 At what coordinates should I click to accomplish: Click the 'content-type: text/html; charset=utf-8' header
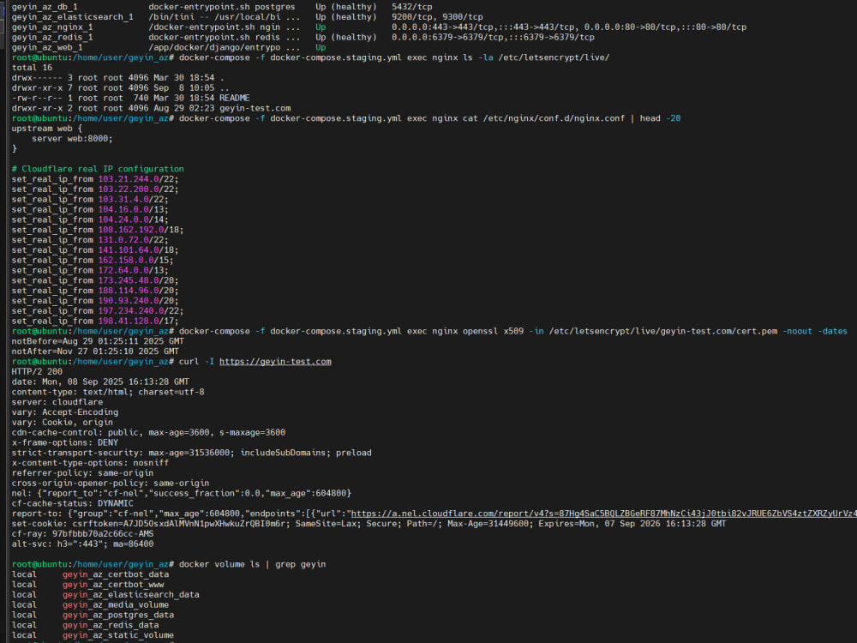coord(108,392)
